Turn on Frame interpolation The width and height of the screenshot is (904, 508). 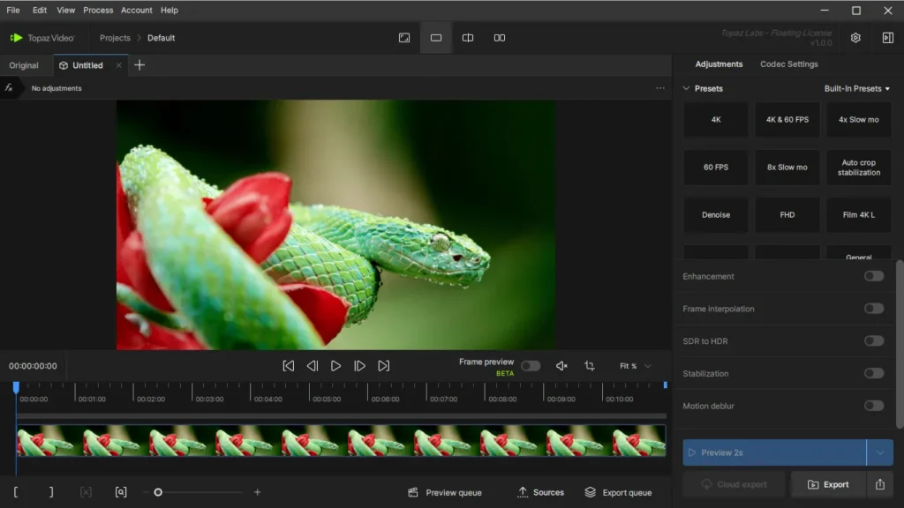coord(873,309)
